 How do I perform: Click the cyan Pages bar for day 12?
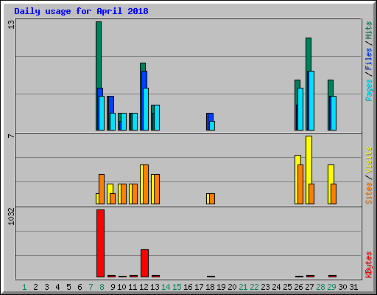[x=146, y=109]
